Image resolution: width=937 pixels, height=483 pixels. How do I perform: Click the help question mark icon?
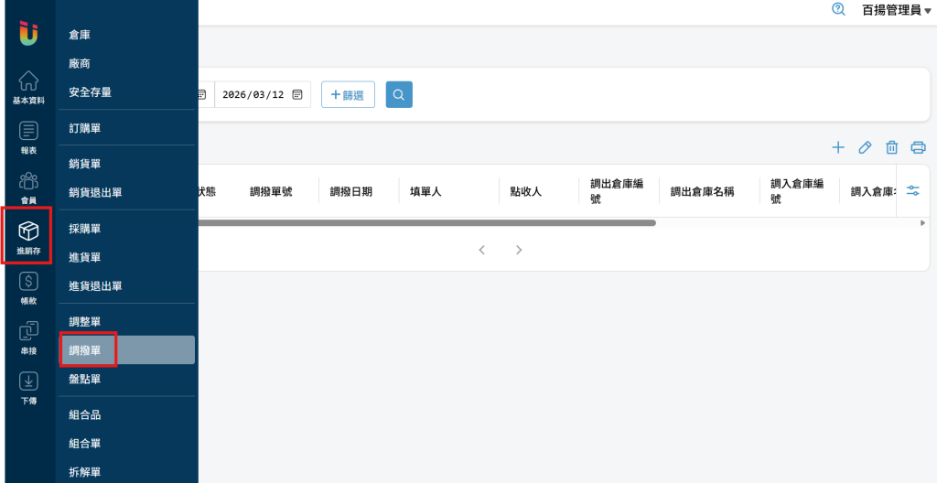838,10
